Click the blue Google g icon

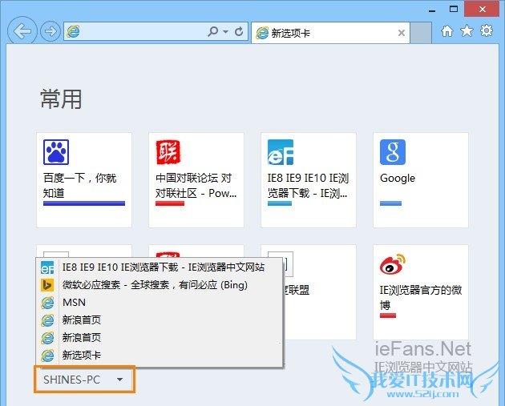pyautogui.click(x=393, y=152)
